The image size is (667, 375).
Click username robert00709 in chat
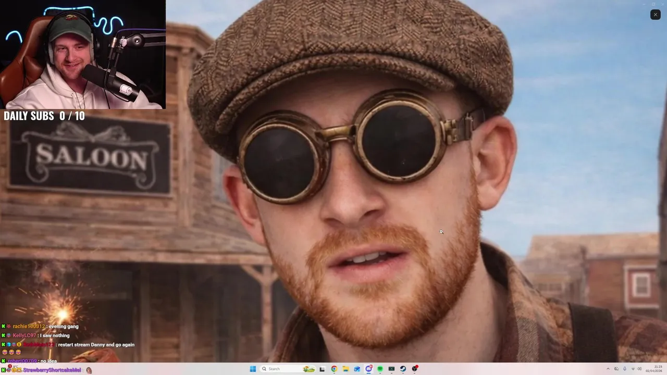(x=22, y=361)
